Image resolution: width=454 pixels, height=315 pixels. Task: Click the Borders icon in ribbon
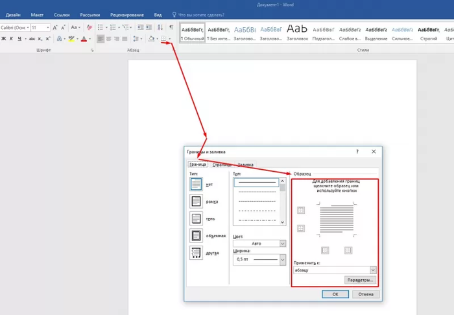[x=163, y=39]
